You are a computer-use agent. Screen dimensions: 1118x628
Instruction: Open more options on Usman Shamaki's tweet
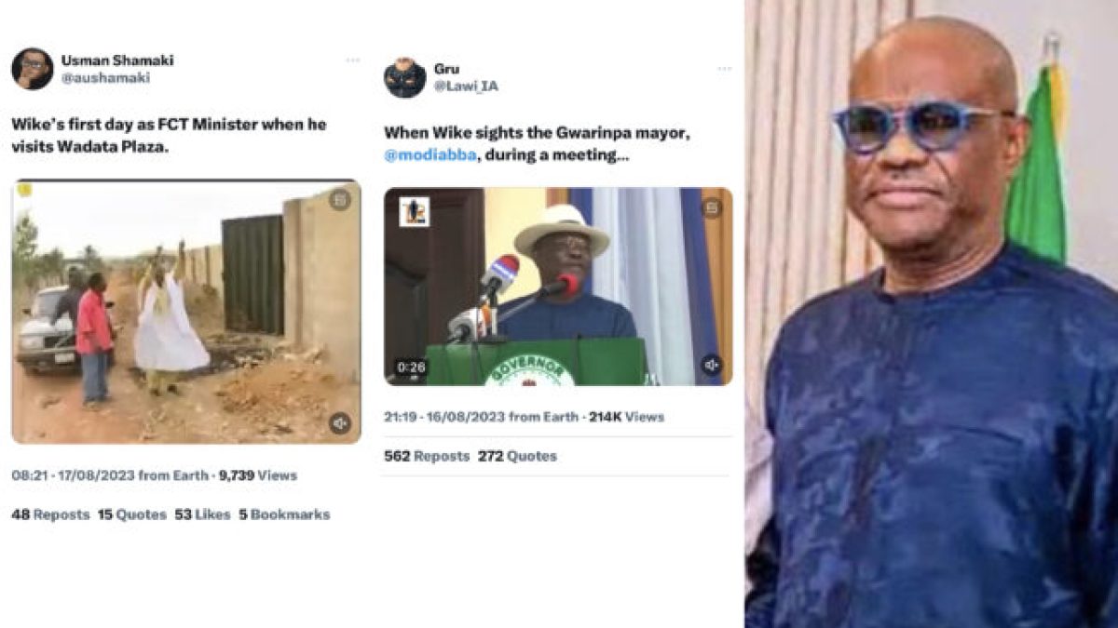click(352, 60)
